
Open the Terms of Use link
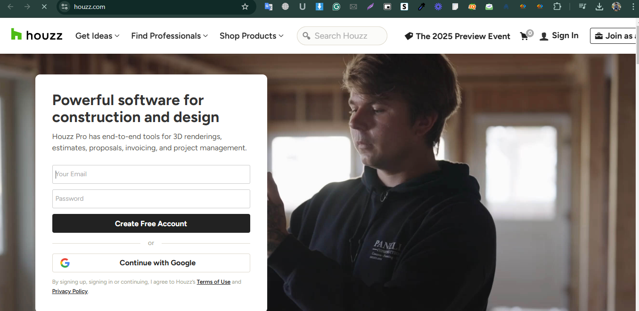(213, 282)
